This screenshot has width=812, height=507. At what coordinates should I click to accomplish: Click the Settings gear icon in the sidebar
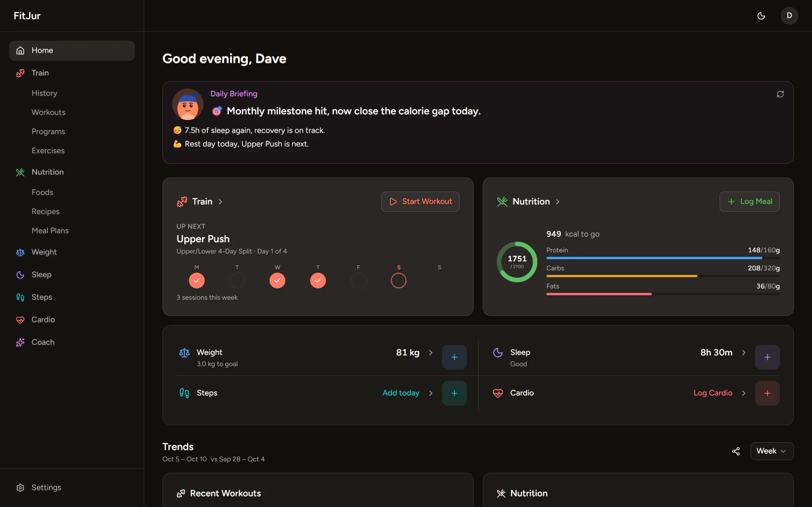click(20, 488)
